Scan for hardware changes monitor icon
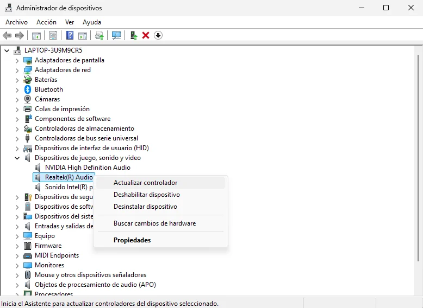Image resolution: width=423 pixels, height=308 pixels. [x=116, y=35]
